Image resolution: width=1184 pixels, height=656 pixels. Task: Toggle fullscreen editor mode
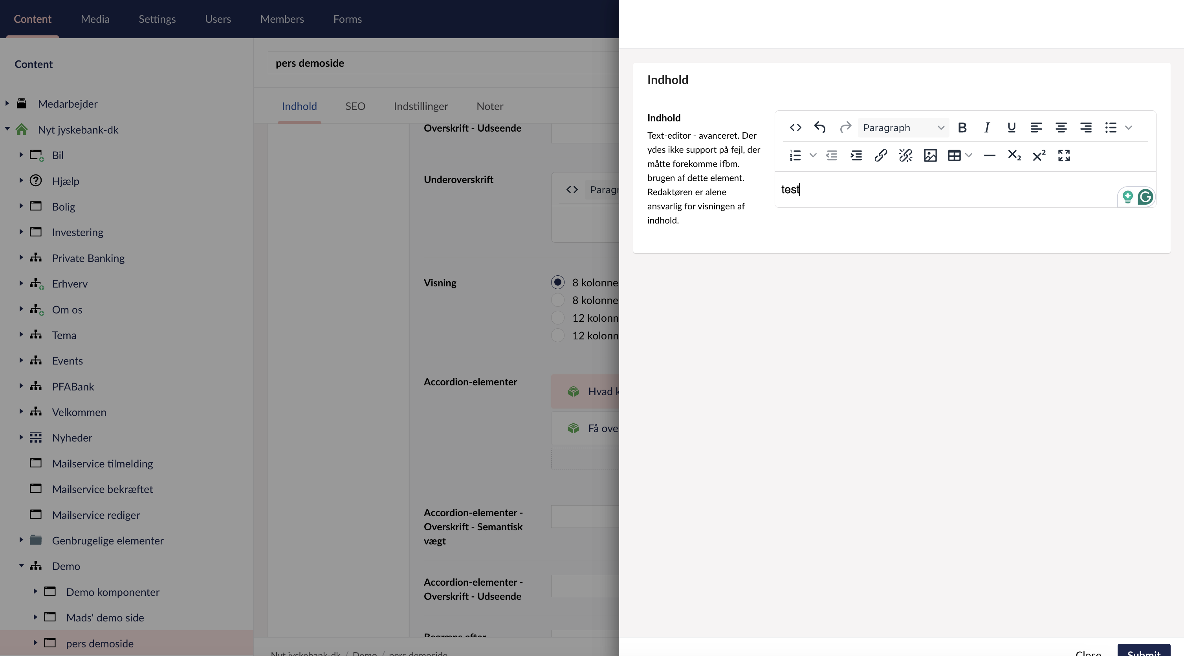[x=1064, y=156]
